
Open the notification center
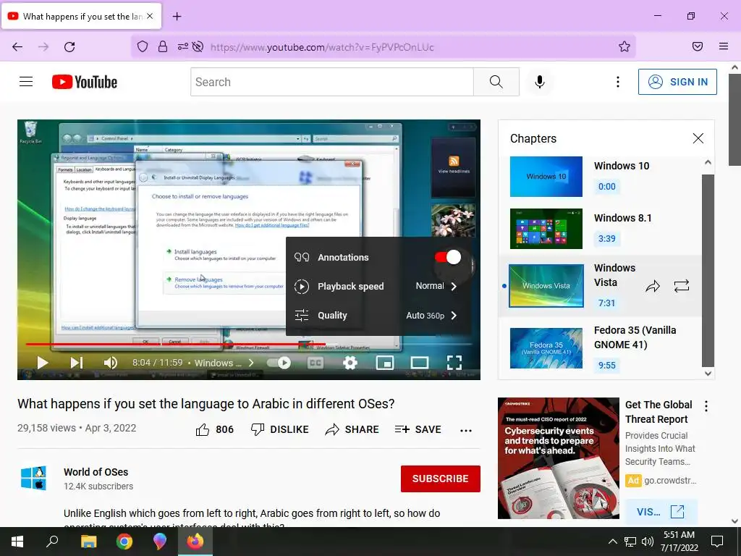point(717,542)
